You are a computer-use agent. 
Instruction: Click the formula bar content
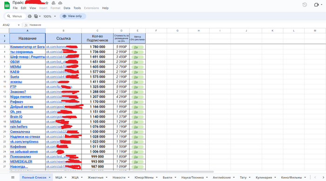click(x=35, y=25)
